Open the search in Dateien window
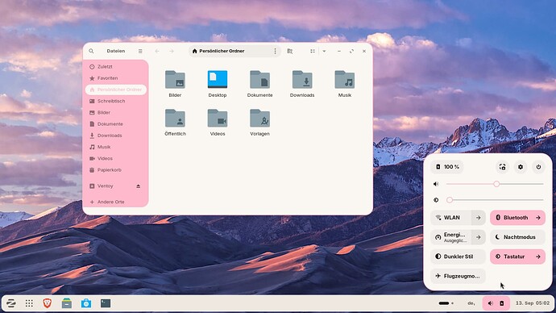This screenshot has width=556, height=313. click(91, 51)
